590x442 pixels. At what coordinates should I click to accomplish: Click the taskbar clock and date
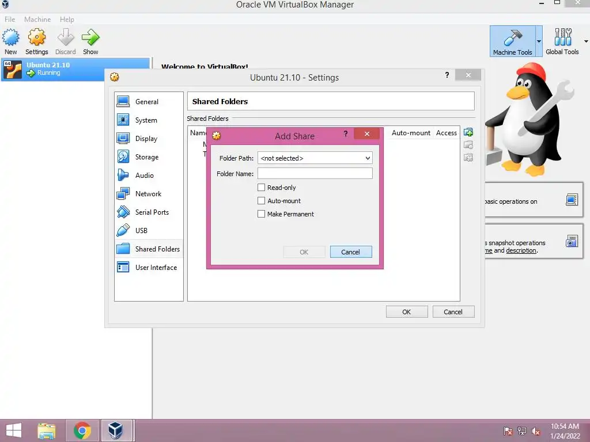point(565,430)
